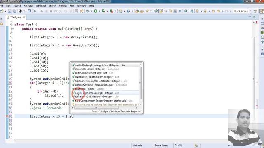Open the Forward history dropdown arrow
The width and height of the screenshot is (264, 148).
coord(230,11)
